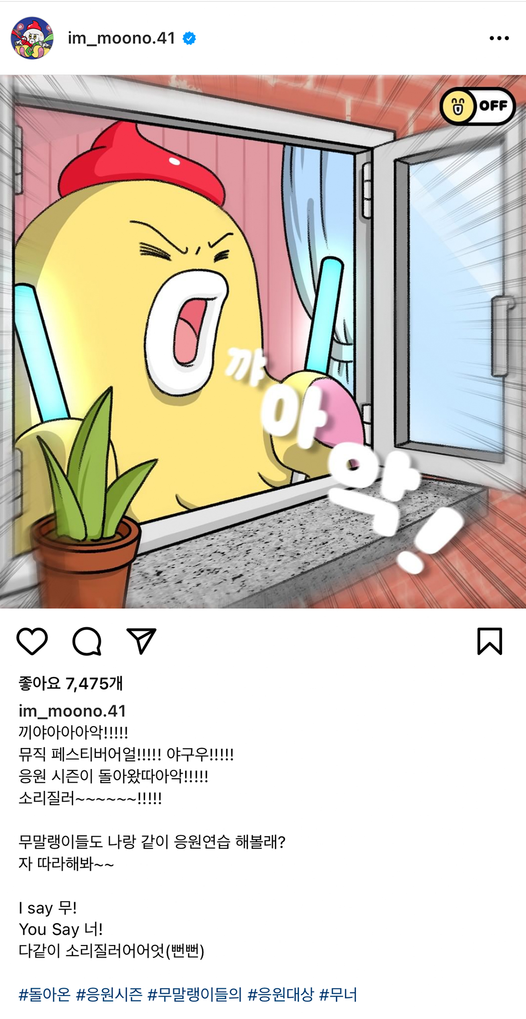Screen dimensions: 526x1019
Task: Toggle the OFF sound switch on the image
Action: click(x=477, y=106)
